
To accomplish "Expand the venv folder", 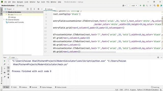I will click(6, 15).
